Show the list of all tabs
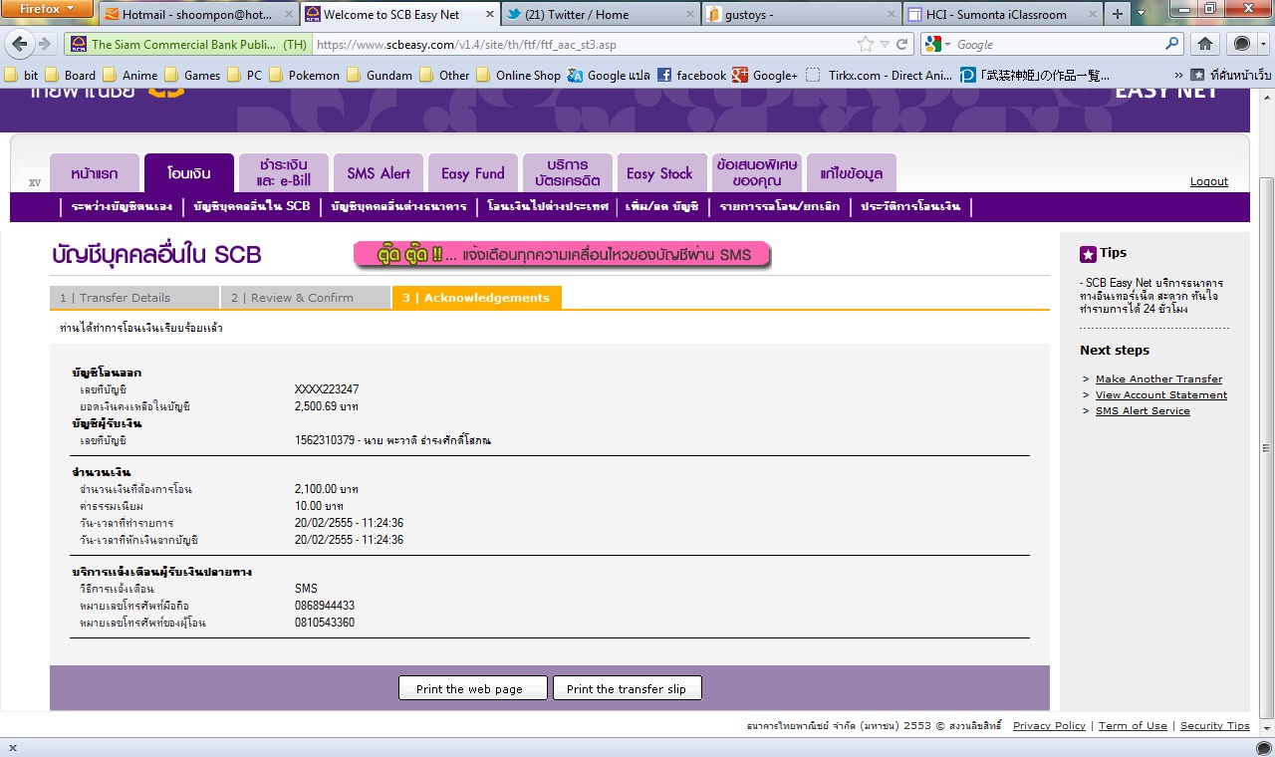The image size is (1275, 757). click(x=1142, y=14)
